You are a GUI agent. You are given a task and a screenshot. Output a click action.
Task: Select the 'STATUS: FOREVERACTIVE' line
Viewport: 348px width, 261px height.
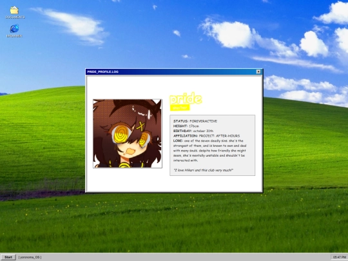pos(195,121)
